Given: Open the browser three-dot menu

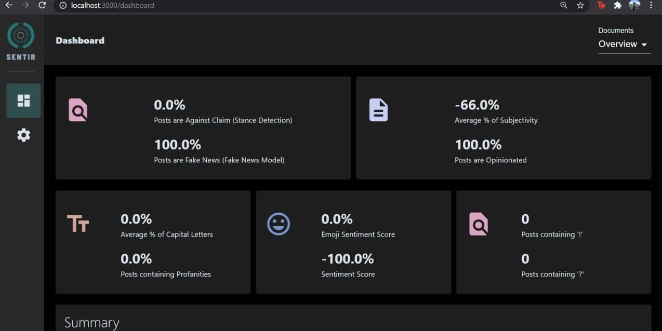Looking at the screenshot, I should click(x=651, y=5).
